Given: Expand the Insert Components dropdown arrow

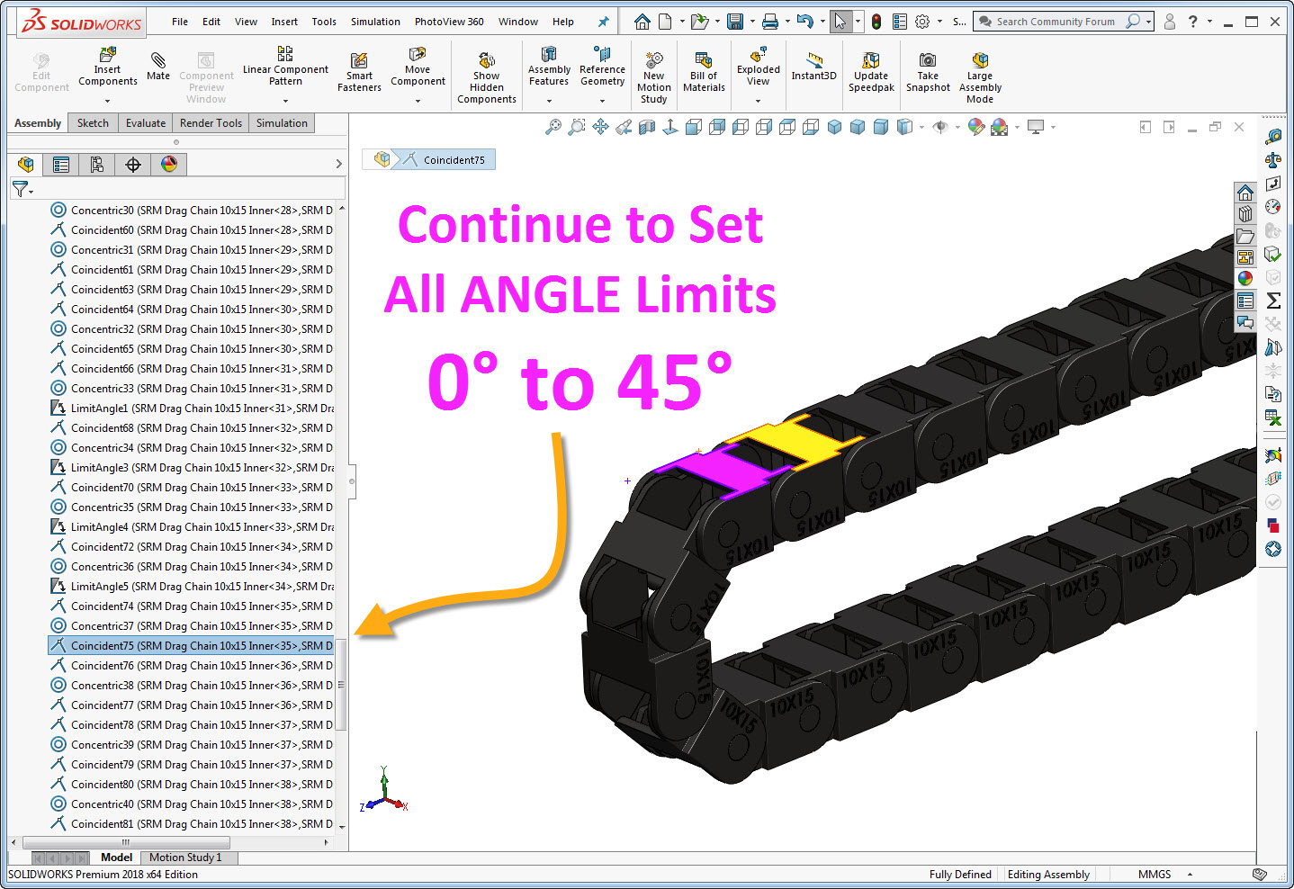Looking at the screenshot, I should pos(107,101).
